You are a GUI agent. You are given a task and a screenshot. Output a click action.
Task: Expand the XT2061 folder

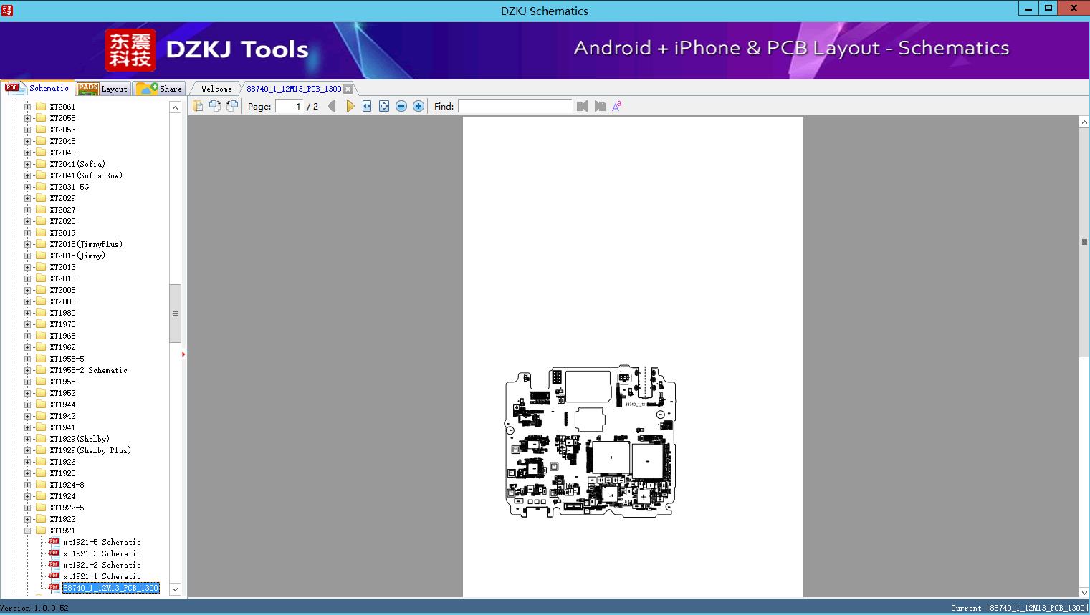(x=28, y=107)
